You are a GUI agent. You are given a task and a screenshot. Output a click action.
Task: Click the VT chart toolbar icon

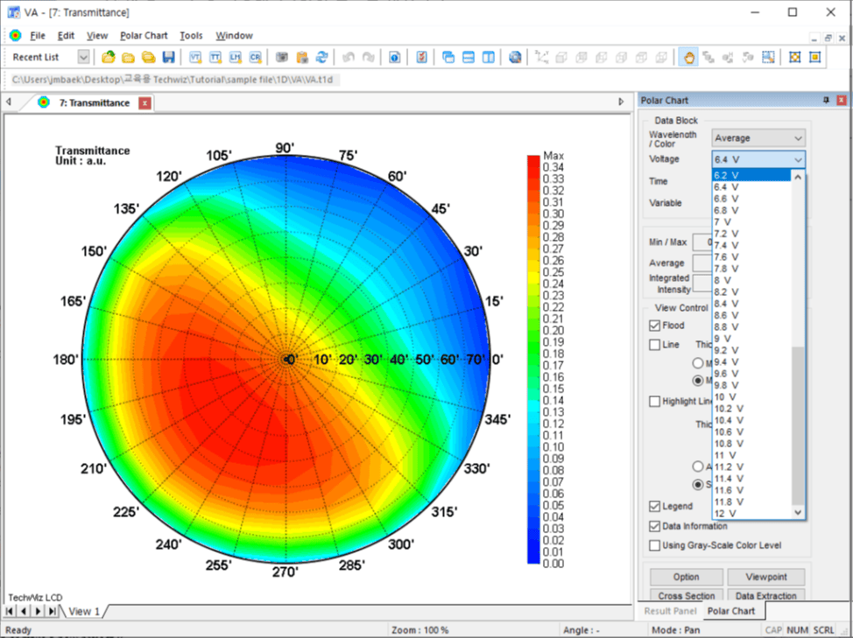coord(194,57)
